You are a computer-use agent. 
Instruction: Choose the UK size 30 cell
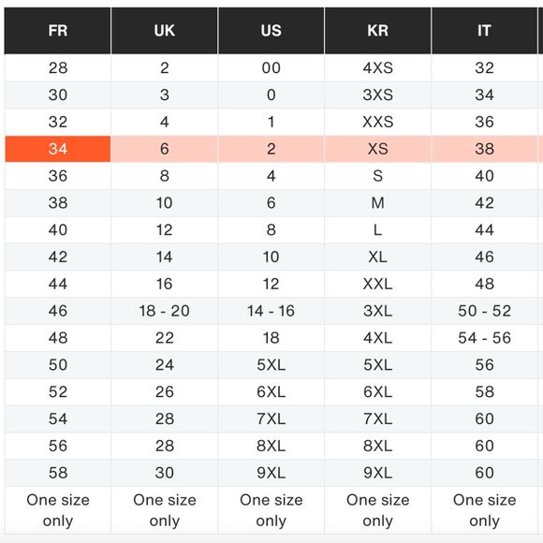click(x=165, y=473)
